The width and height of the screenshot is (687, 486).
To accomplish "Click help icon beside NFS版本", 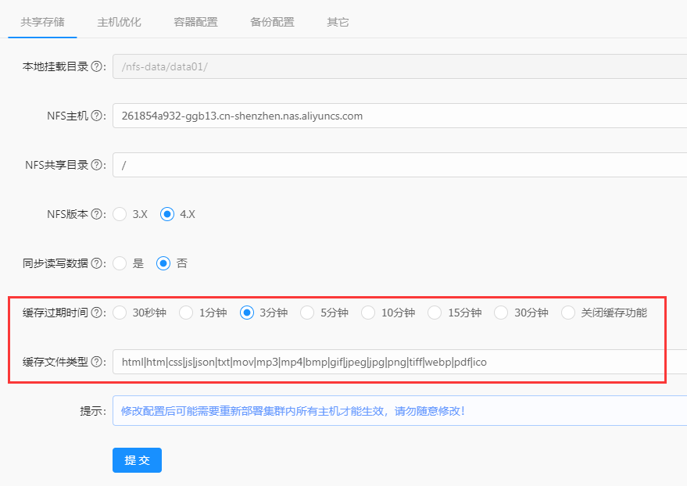I will coord(98,214).
